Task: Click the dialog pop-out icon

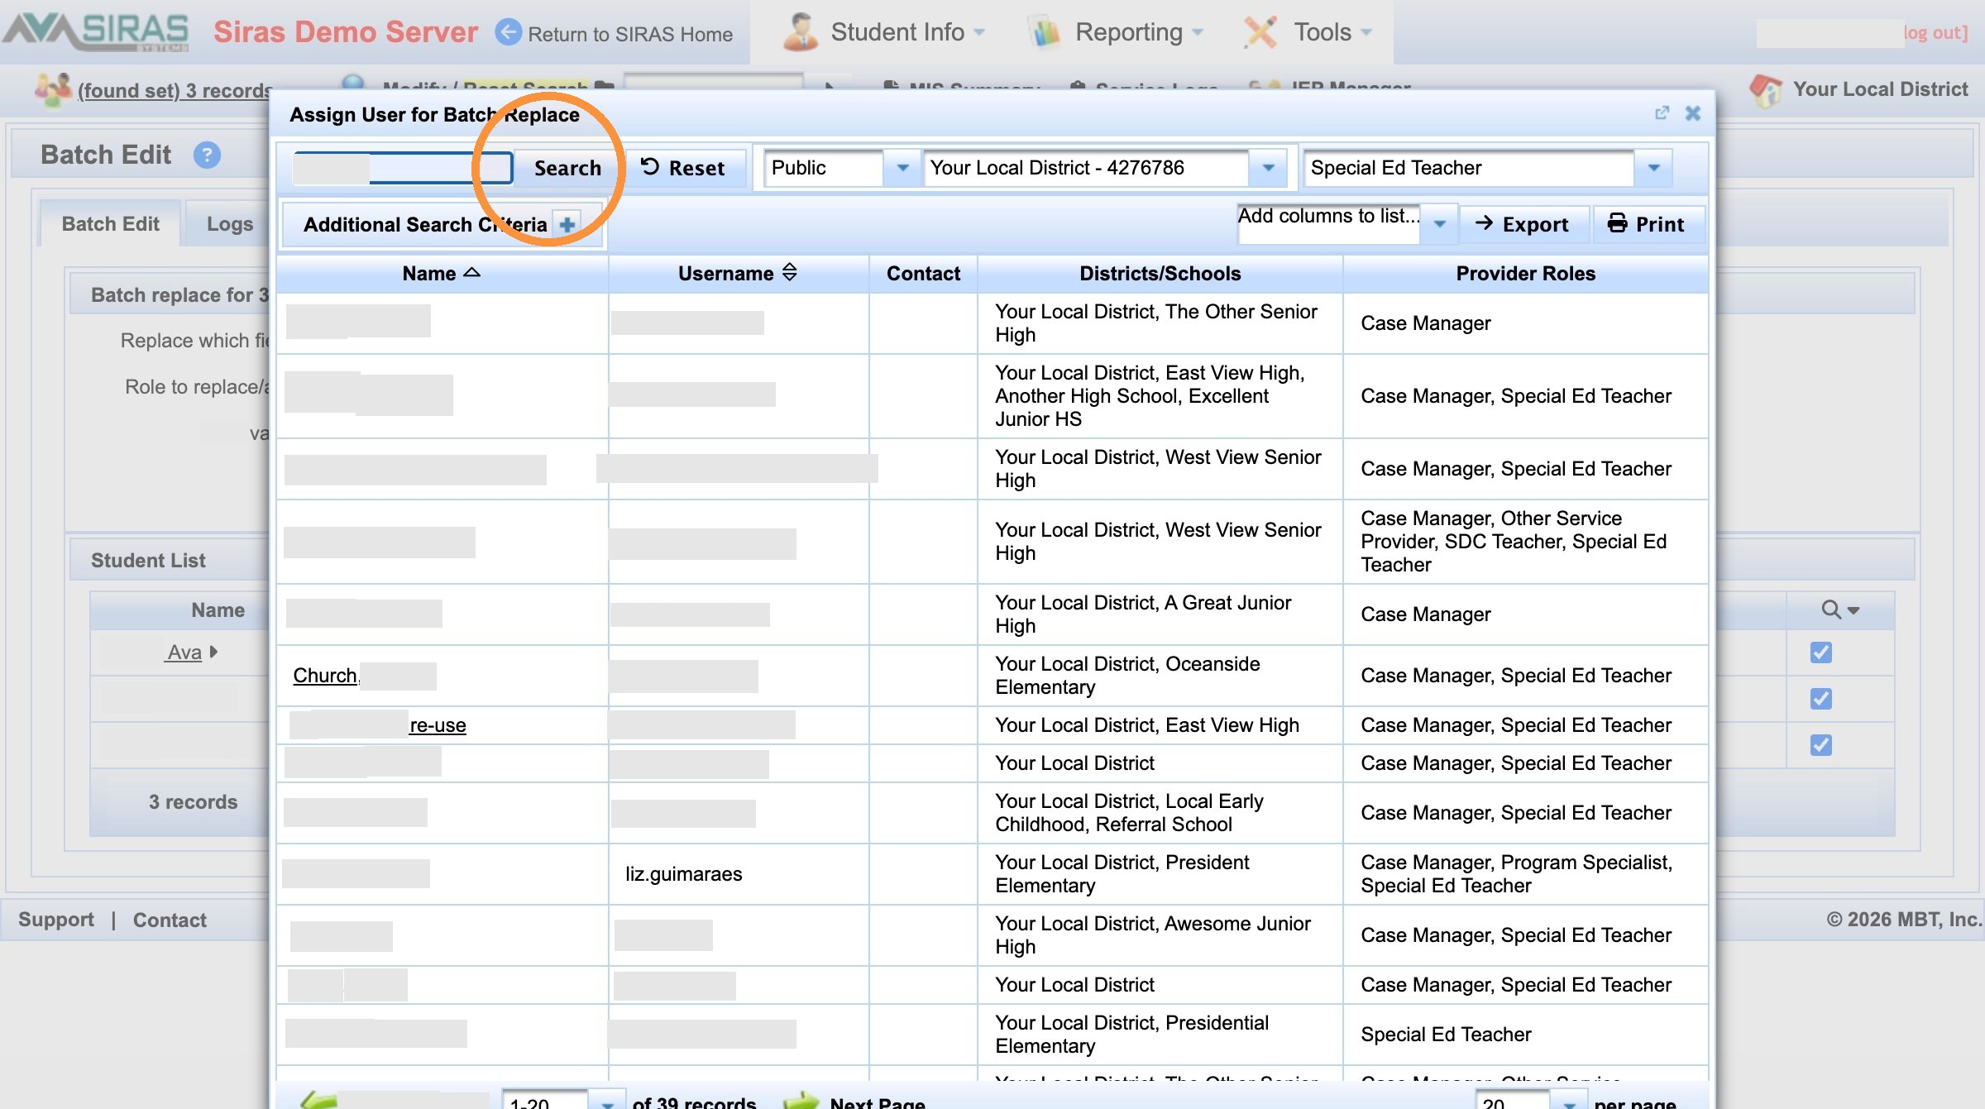Action: point(1662,113)
